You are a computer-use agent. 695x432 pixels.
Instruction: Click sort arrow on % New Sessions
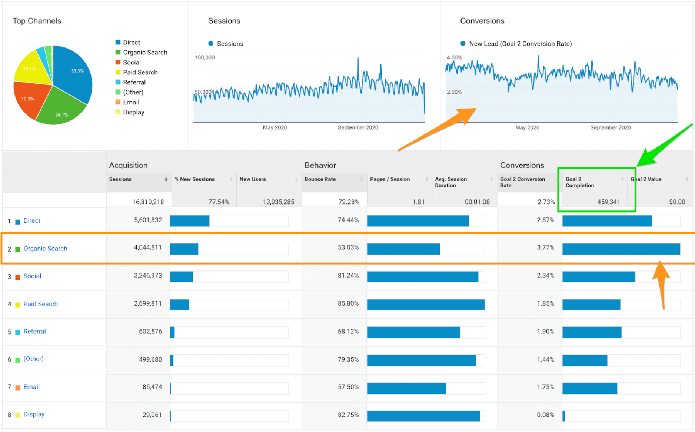231,179
